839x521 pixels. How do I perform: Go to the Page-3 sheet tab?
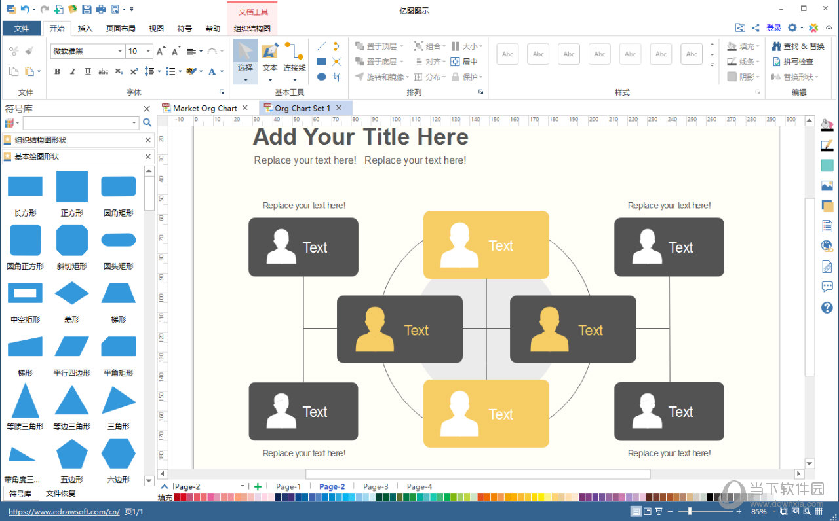point(376,486)
